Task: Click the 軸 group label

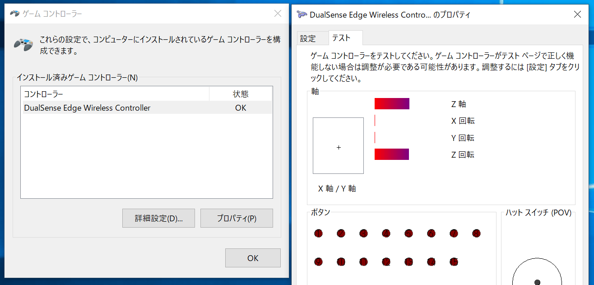Action: 315,91
